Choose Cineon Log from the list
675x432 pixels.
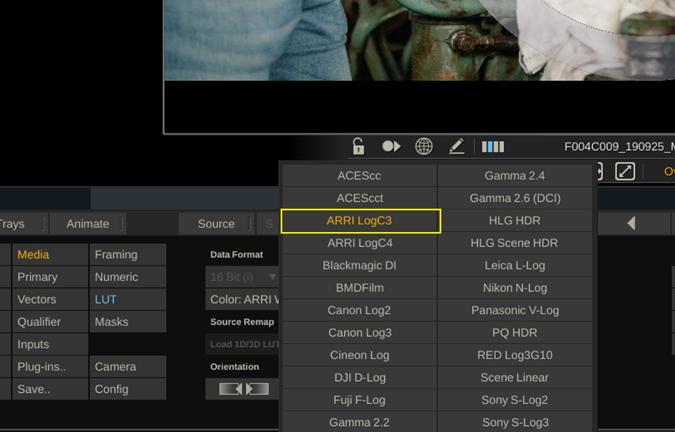pos(359,355)
